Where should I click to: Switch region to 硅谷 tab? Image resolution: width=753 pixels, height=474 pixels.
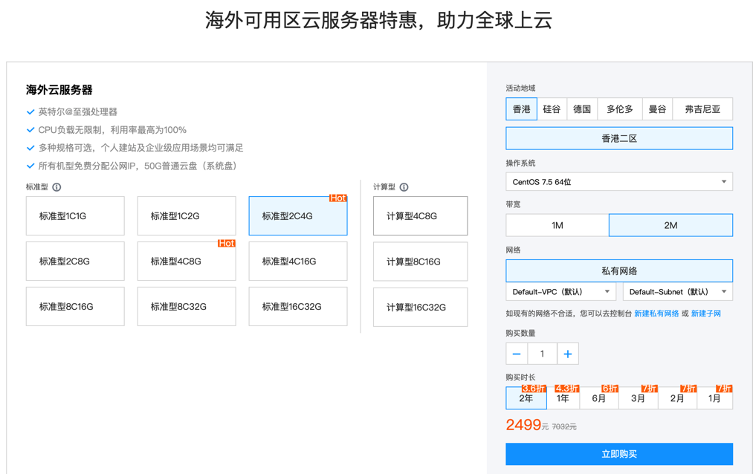tap(552, 109)
